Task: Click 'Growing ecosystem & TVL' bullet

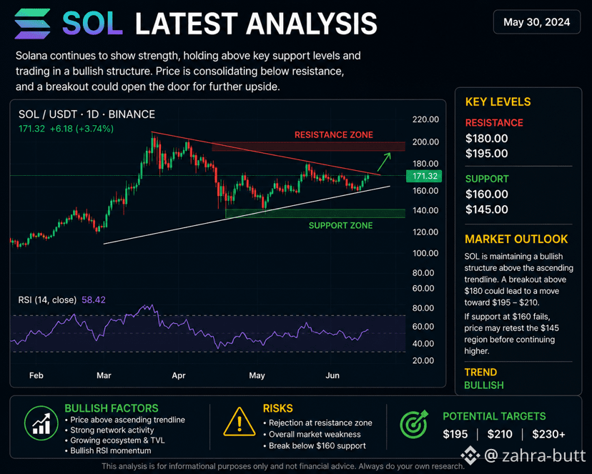Action: pyautogui.click(x=115, y=440)
